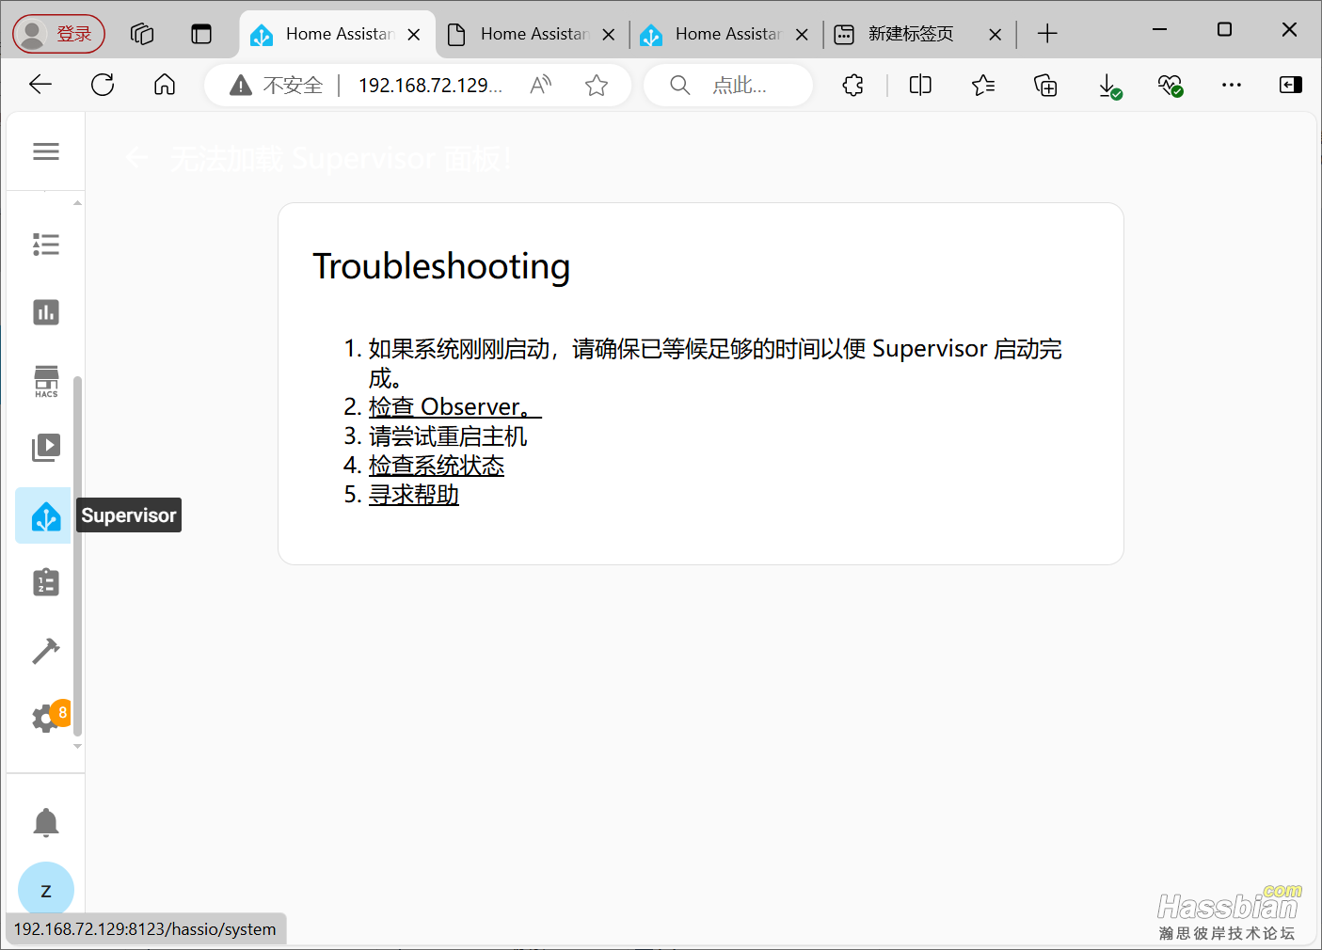The width and height of the screenshot is (1322, 950).
Task: Click sidebar scroll down arrow
Action: tap(77, 746)
